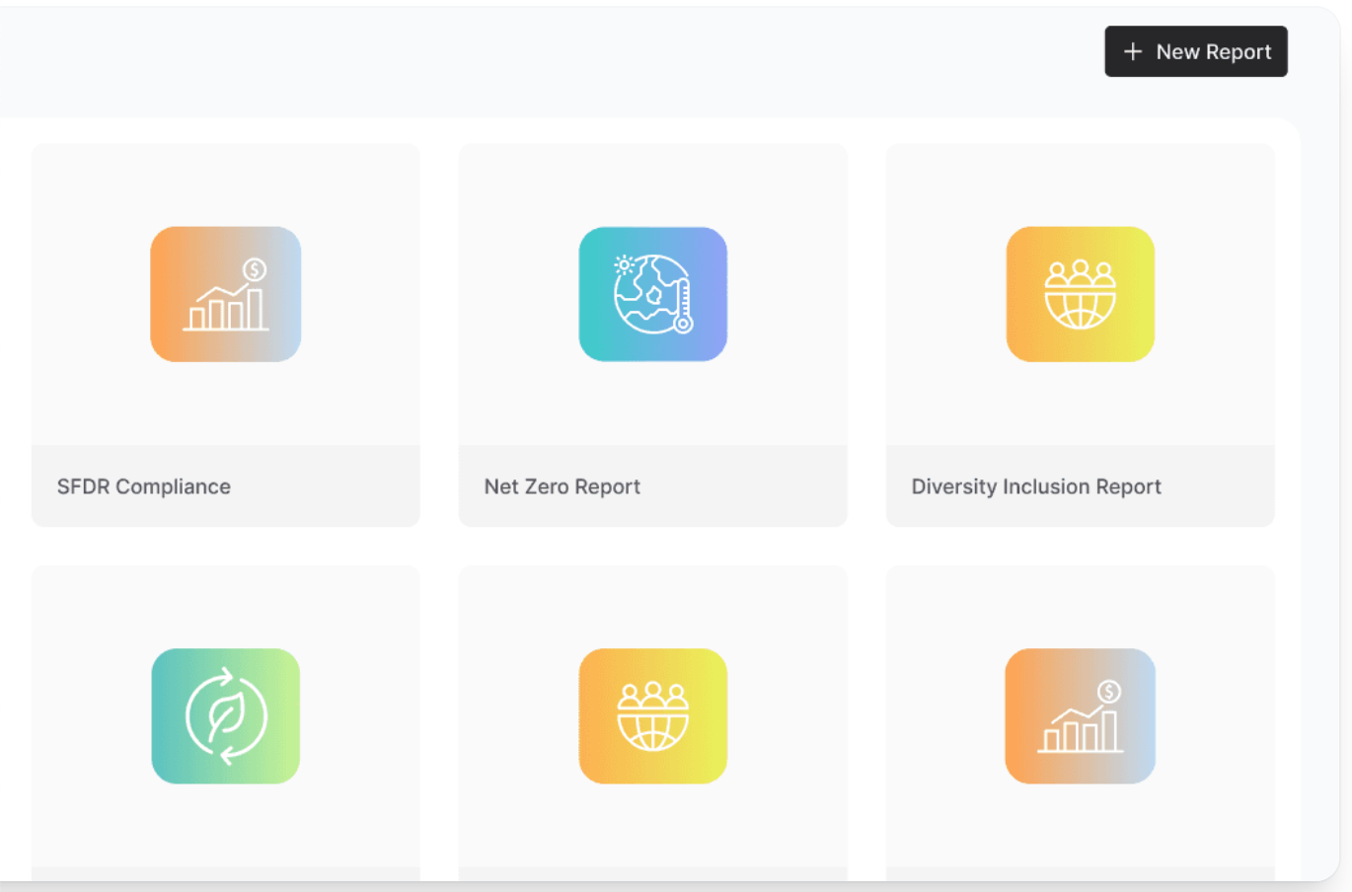The width and height of the screenshot is (1352, 892).
Task: Open the Net Zero Report globe thermometer icon
Action: (x=653, y=294)
